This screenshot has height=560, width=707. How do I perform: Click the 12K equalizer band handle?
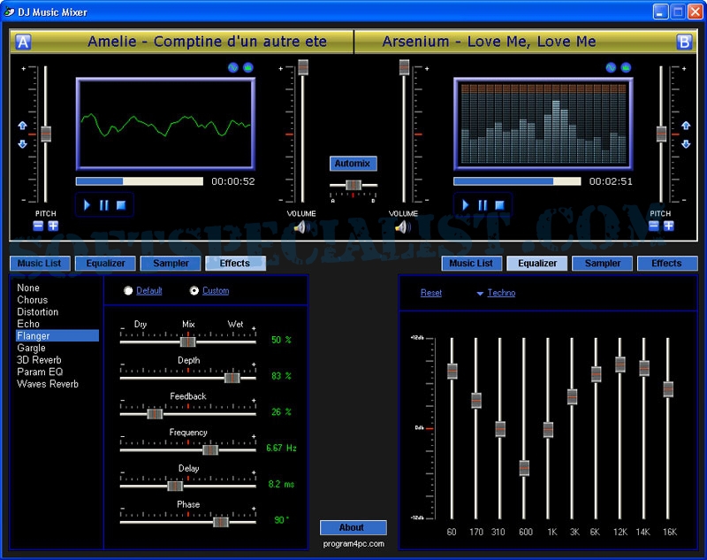pyautogui.click(x=620, y=364)
